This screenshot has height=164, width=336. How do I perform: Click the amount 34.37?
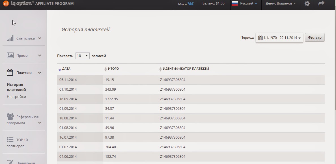point(109,109)
